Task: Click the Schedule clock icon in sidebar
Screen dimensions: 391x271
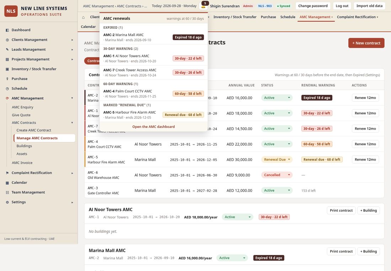Action: [7, 88]
